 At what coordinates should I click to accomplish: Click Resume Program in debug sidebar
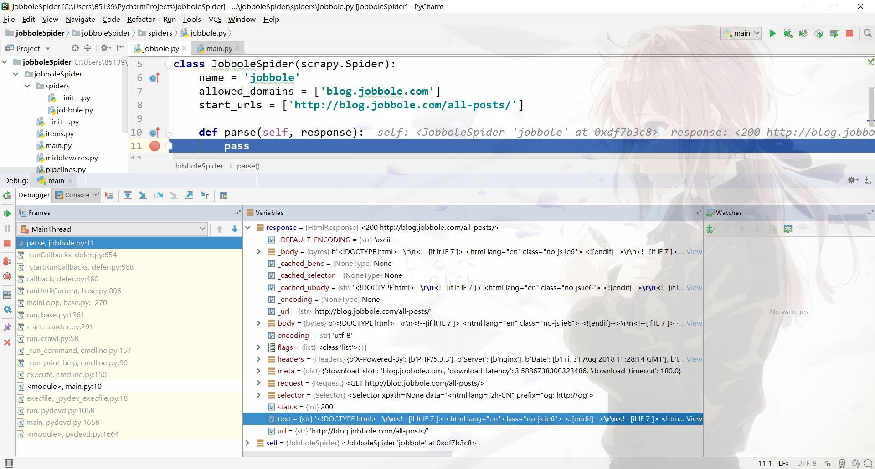(x=7, y=214)
